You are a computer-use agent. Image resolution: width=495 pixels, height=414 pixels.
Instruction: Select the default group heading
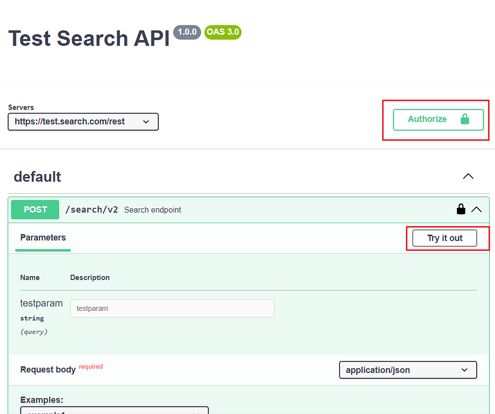coord(37,177)
